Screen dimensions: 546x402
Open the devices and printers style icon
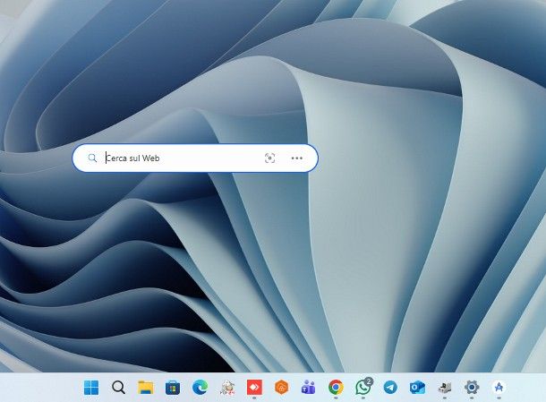point(444,388)
